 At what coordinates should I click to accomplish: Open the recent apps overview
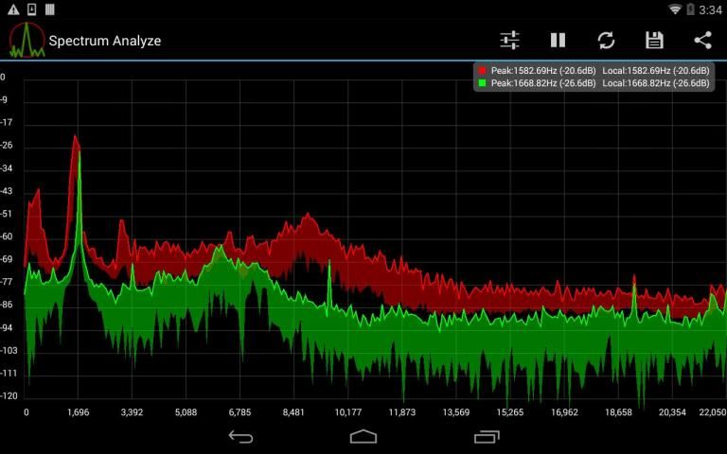[487, 436]
